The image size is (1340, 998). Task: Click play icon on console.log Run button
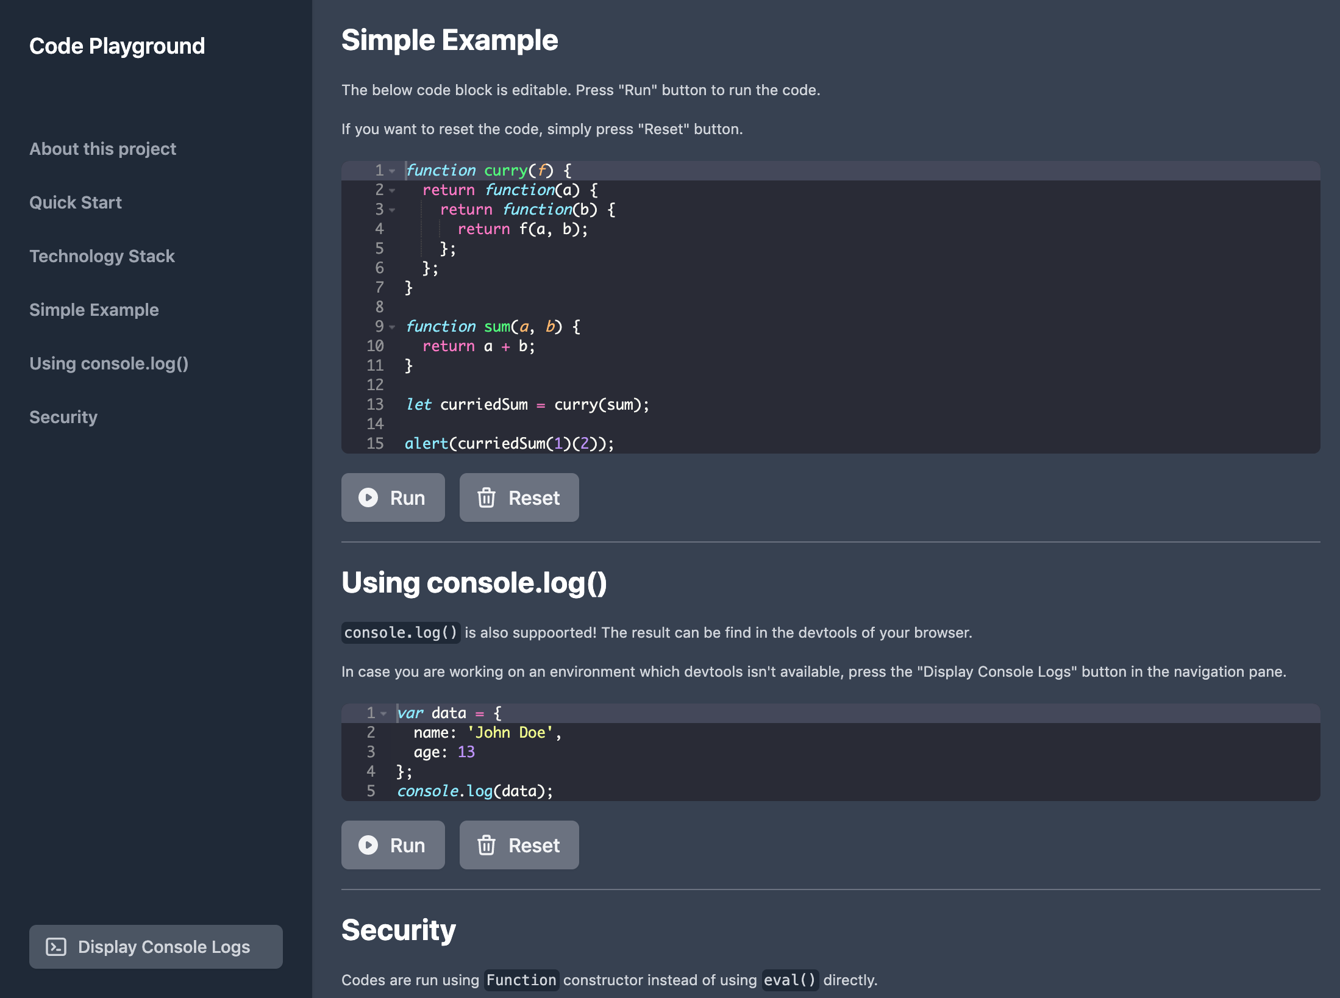[x=368, y=845]
